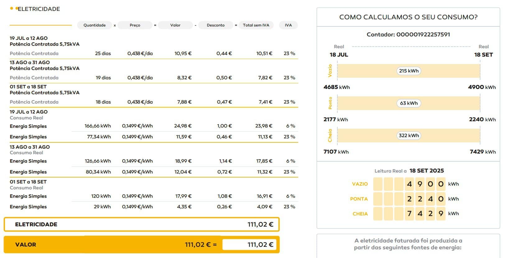Click the yellow VALOR bar label
Screen dimensions: 505x258
point(26,245)
